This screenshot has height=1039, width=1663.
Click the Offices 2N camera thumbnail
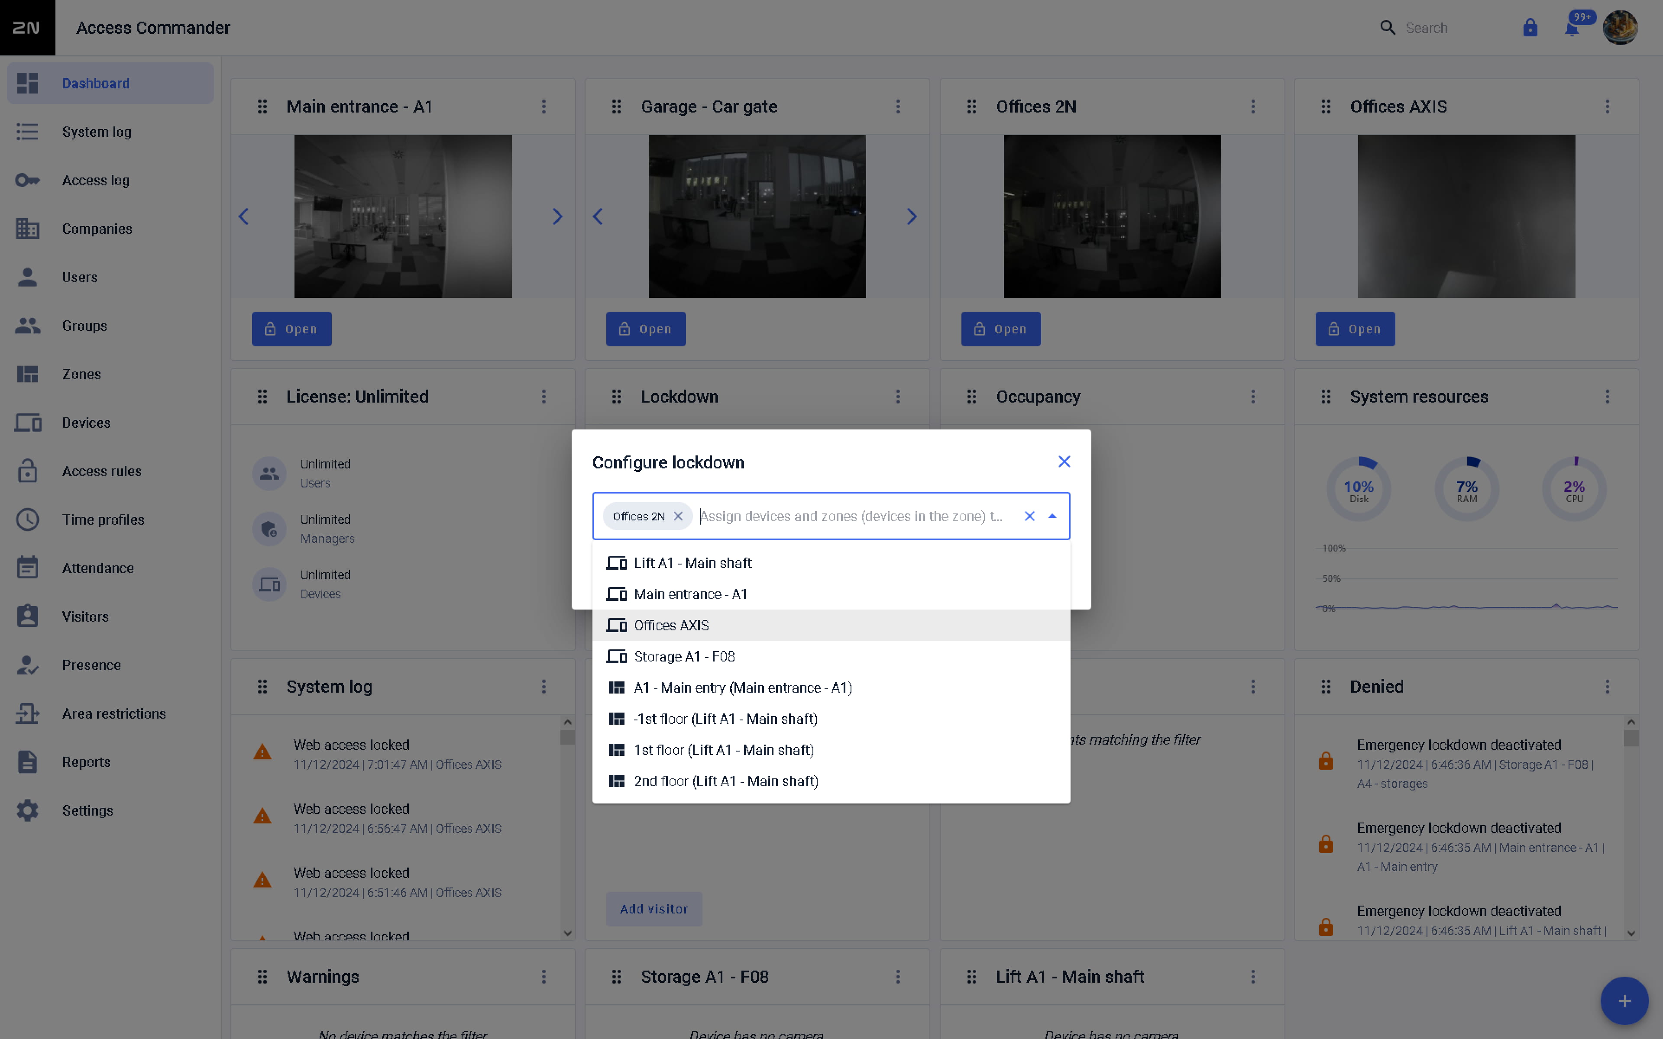(1112, 216)
